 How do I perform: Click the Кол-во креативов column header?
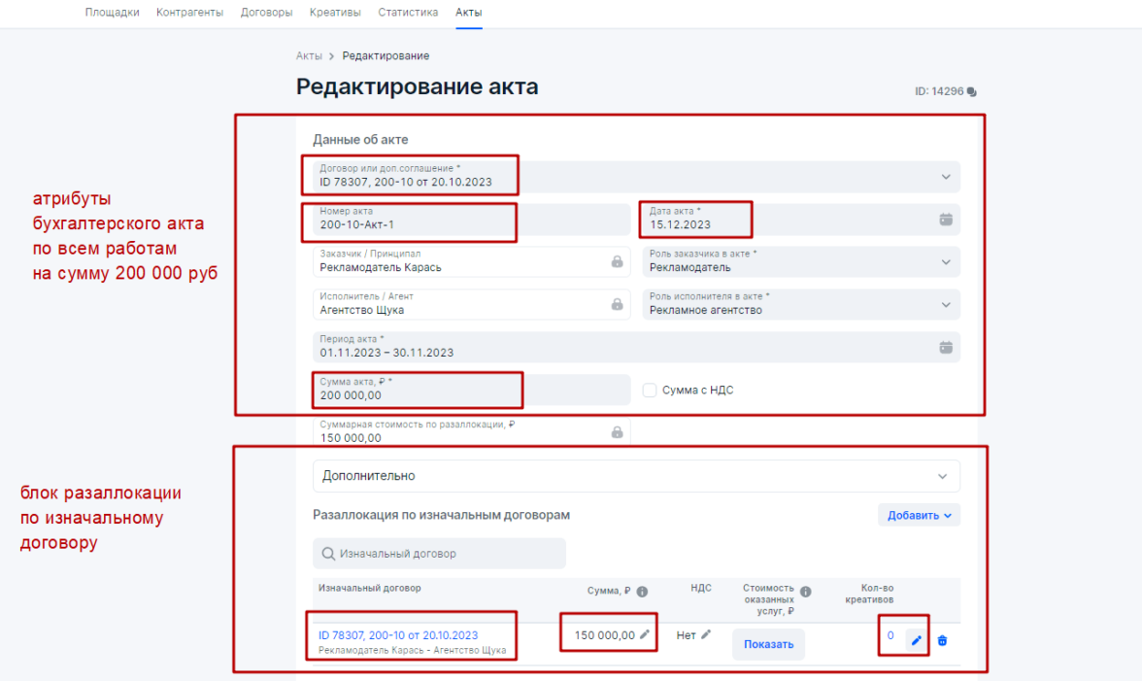(870, 594)
